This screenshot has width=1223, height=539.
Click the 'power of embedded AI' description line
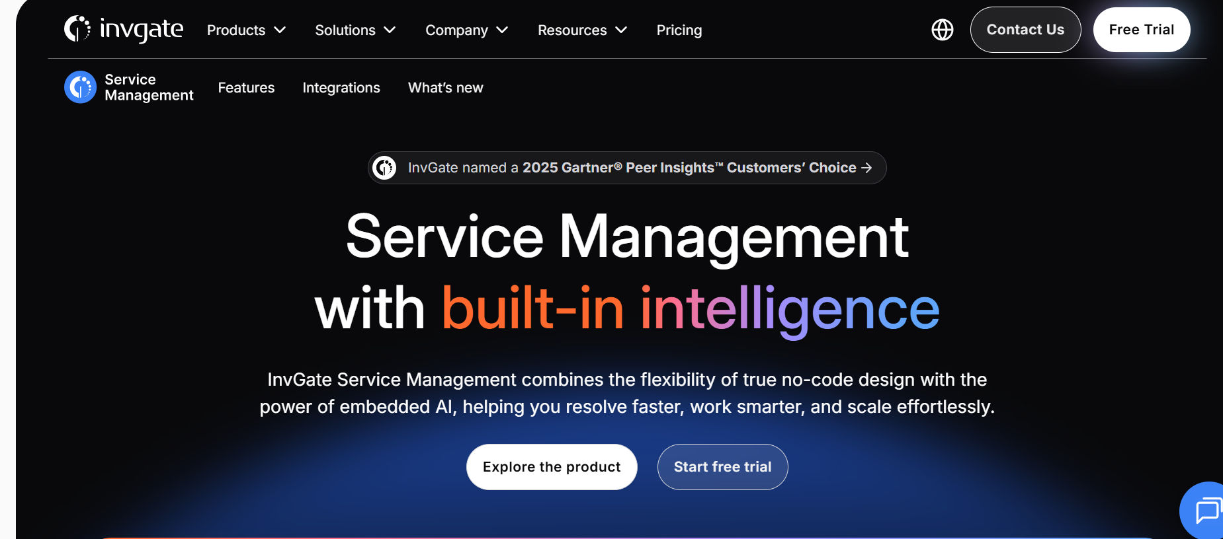627,407
